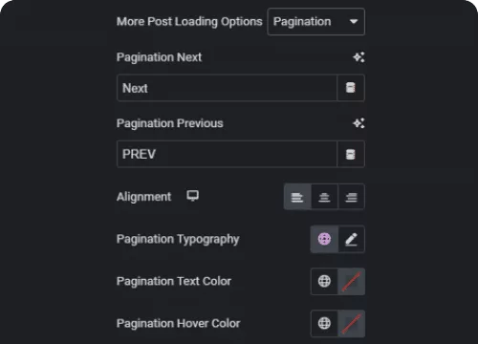The width and height of the screenshot is (478, 344).
Task: Open dynamic tags for the PREV field
Action: pos(351,154)
